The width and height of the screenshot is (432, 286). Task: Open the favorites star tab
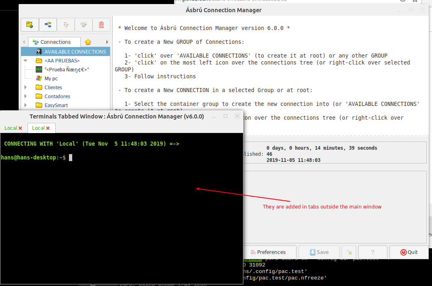88,42
